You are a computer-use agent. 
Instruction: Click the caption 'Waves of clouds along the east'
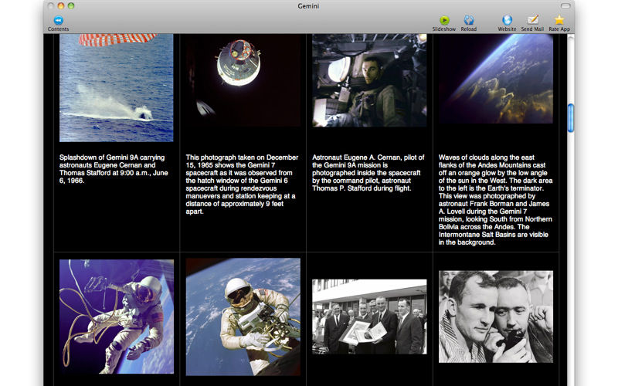[x=487, y=157]
